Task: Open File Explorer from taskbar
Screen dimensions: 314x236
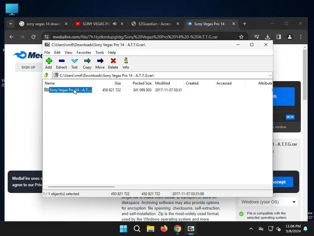Action: point(150,229)
